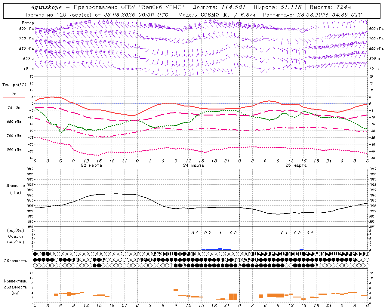Select the 'Широта: 51.115' latitude field

(x=278, y=7)
